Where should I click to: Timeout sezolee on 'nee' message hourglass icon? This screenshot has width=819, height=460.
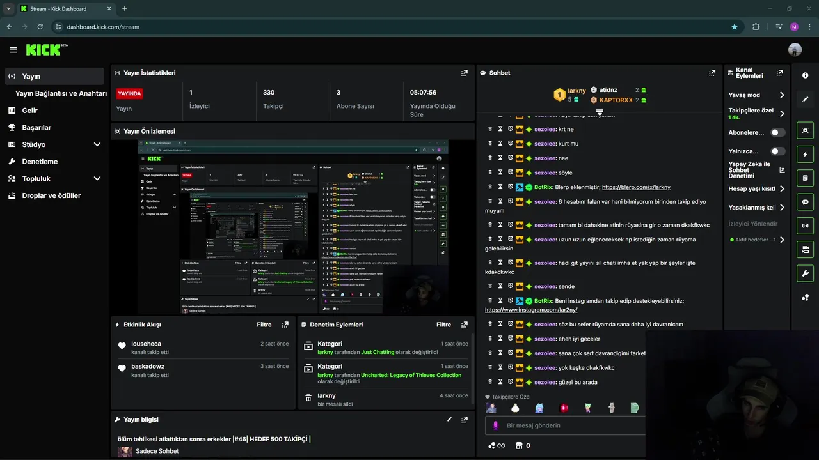[x=500, y=158]
